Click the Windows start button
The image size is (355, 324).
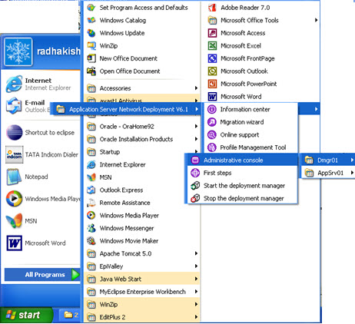click(26, 315)
